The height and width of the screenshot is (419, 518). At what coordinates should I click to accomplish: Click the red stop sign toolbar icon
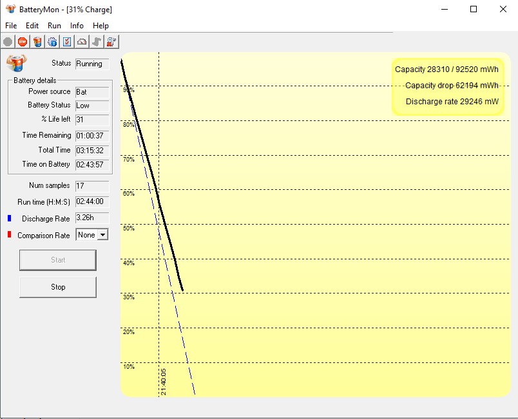tap(23, 42)
